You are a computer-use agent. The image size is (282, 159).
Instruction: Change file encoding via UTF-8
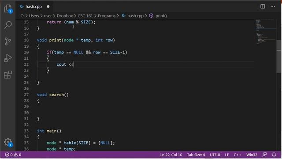click(x=215, y=155)
